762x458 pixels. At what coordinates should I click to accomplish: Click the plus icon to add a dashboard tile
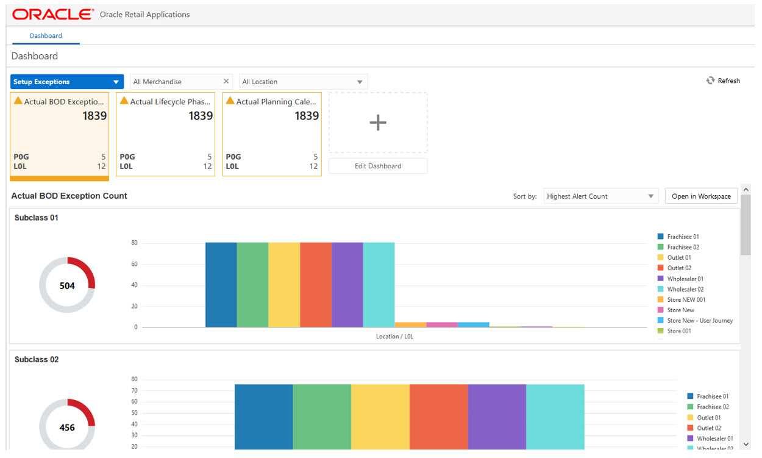pos(377,122)
